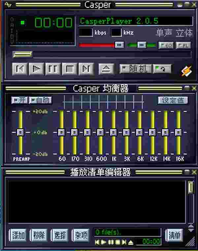Minimize the main Casper window
The height and width of the screenshot is (251, 198).
[x=180, y=5]
